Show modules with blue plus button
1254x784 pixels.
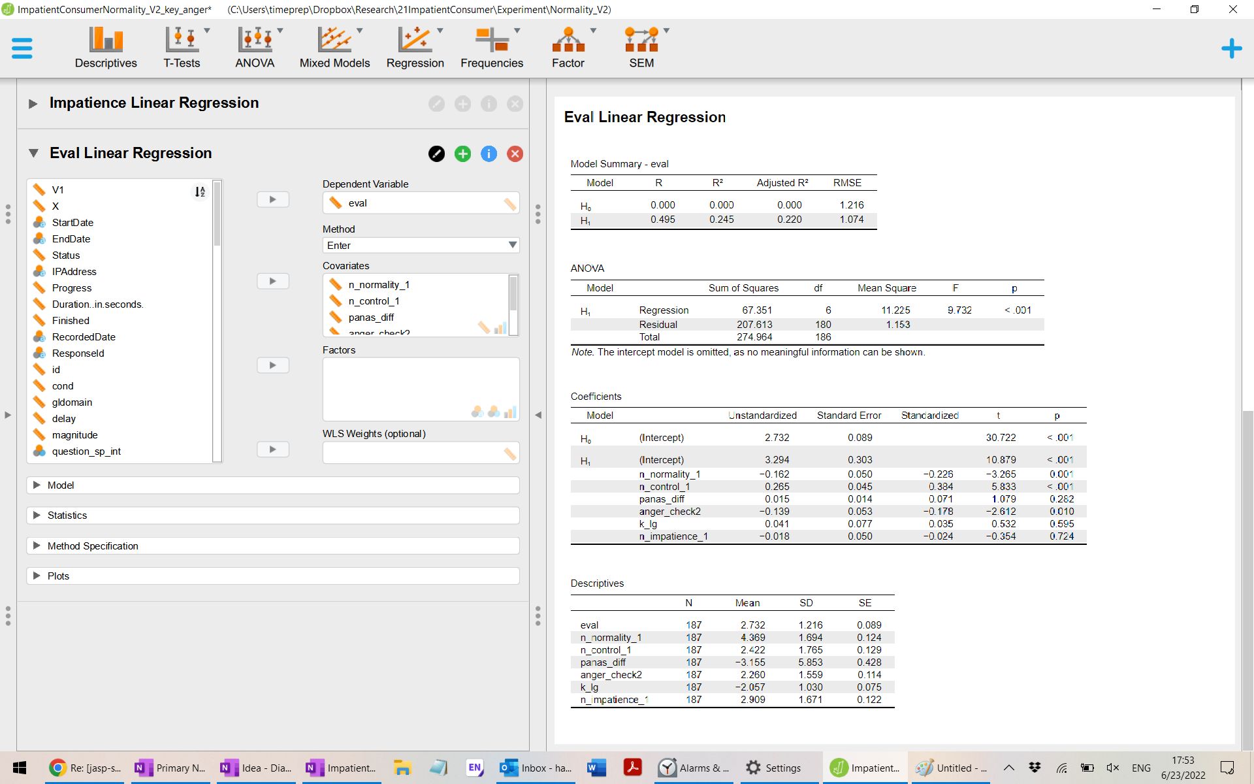1231,48
